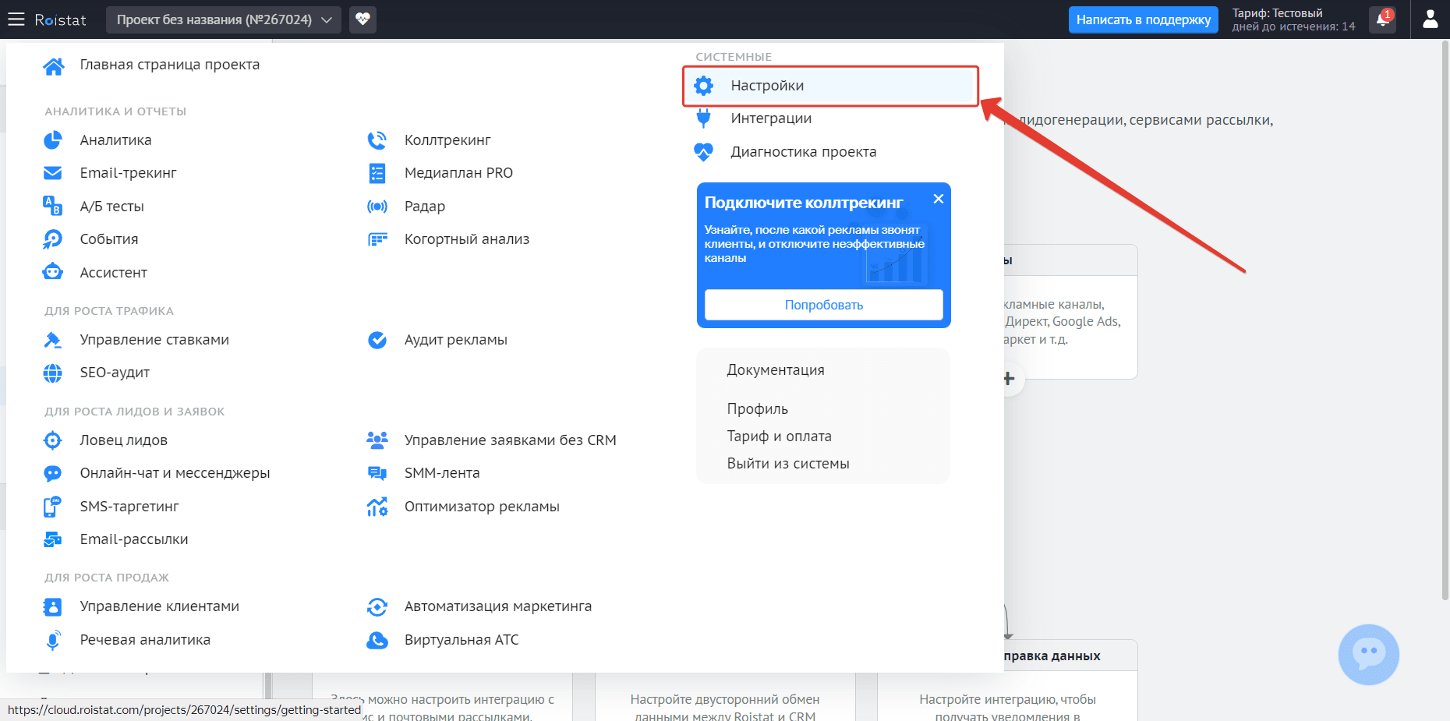Screen dimensions: 1450x721
Task: Click the А/Б тесты icon
Action: coord(52,206)
